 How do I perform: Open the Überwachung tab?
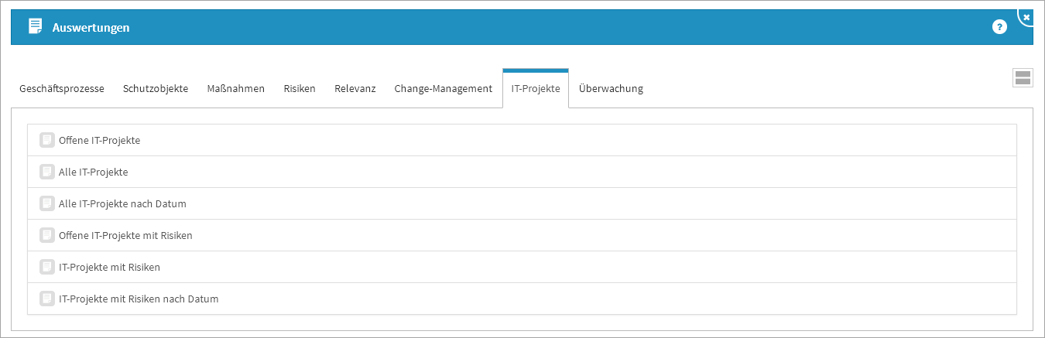[611, 89]
